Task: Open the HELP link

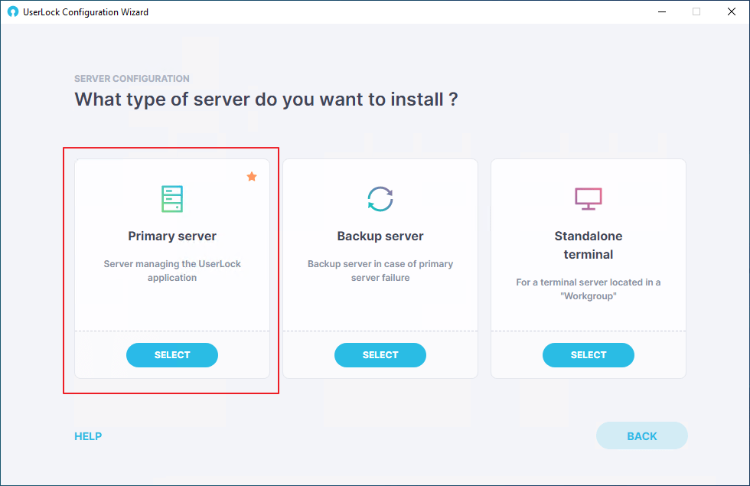Action: [x=88, y=436]
